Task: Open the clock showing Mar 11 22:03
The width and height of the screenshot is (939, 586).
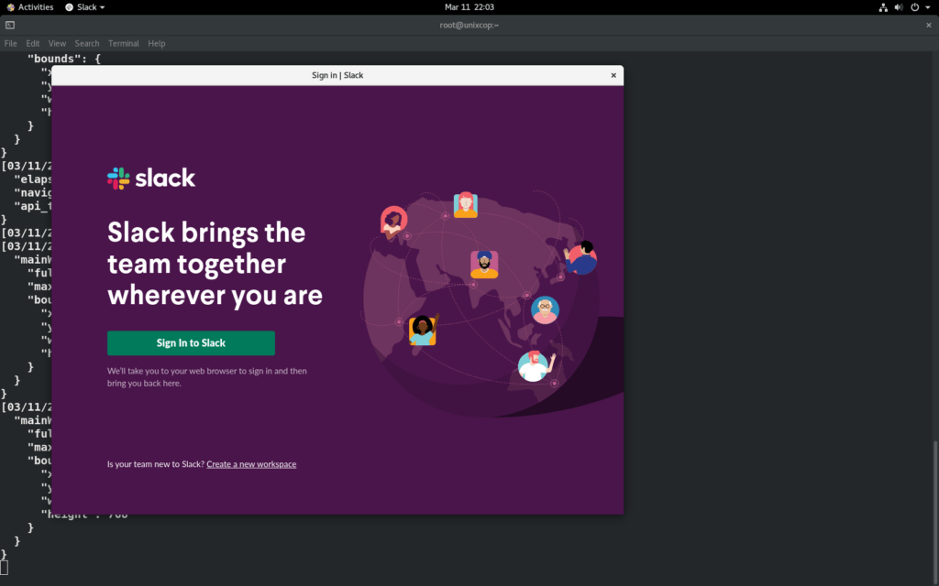Action: (469, 7)
